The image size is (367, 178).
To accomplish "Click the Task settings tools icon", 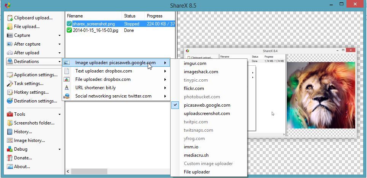I will [x=10, y=83].
